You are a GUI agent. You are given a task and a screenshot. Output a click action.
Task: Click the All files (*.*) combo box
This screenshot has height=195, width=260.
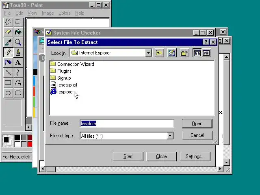[x=127, y=136]
